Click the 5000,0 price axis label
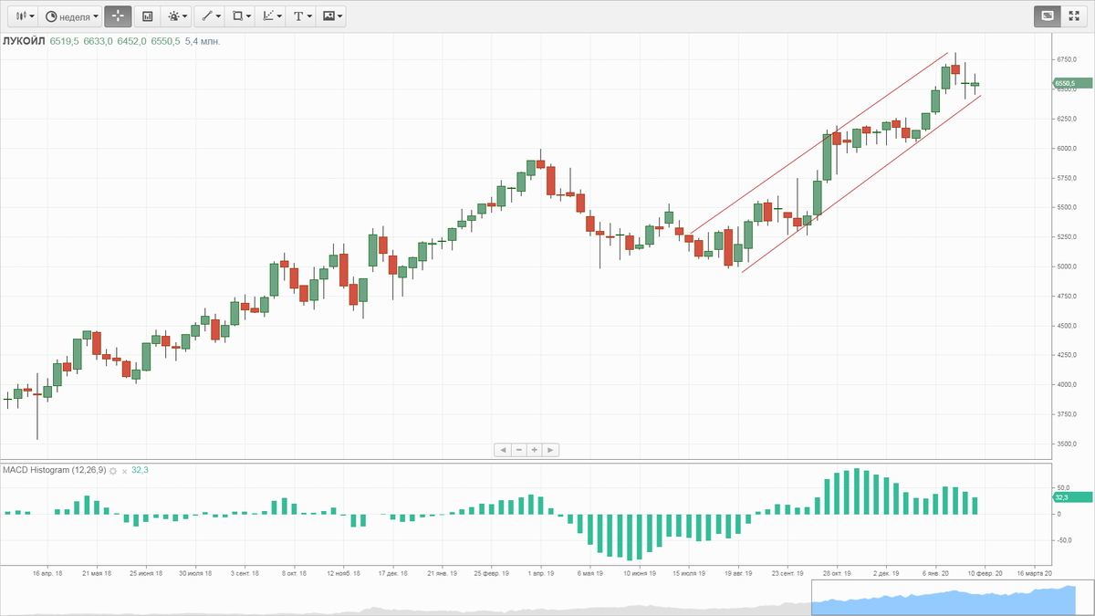The height and width of the screenshot is (616, 1095). [1069, 266]
